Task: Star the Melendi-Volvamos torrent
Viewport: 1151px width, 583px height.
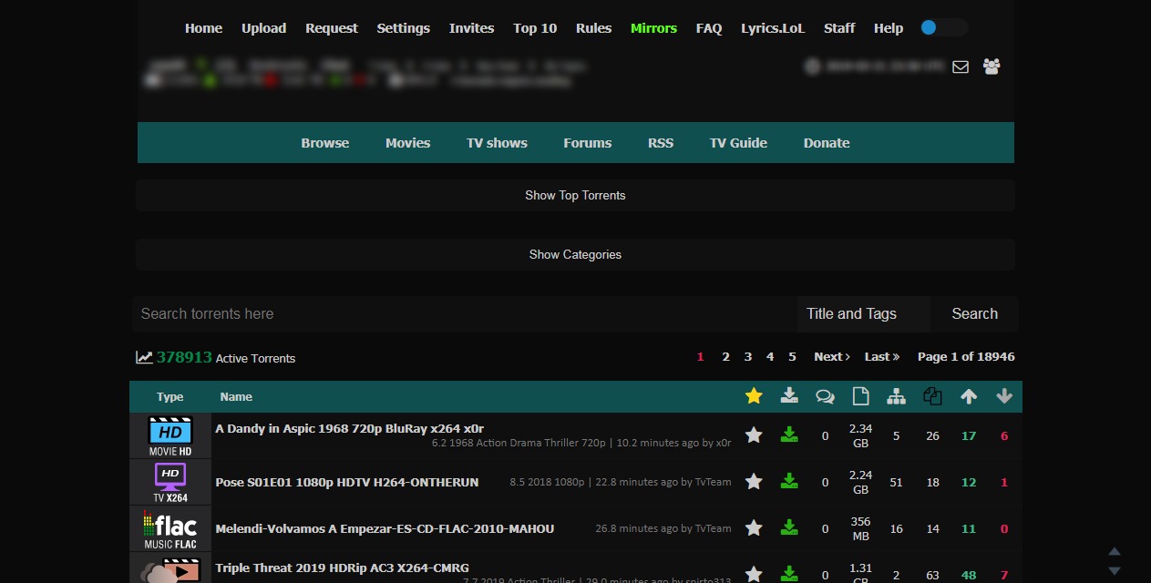Action: (x=754, y=528)
